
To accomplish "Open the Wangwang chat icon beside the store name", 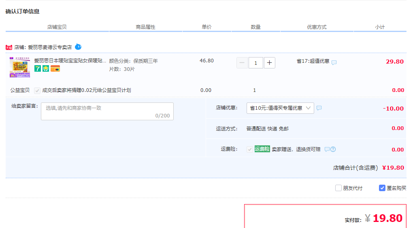I will [x=78, y=47].
